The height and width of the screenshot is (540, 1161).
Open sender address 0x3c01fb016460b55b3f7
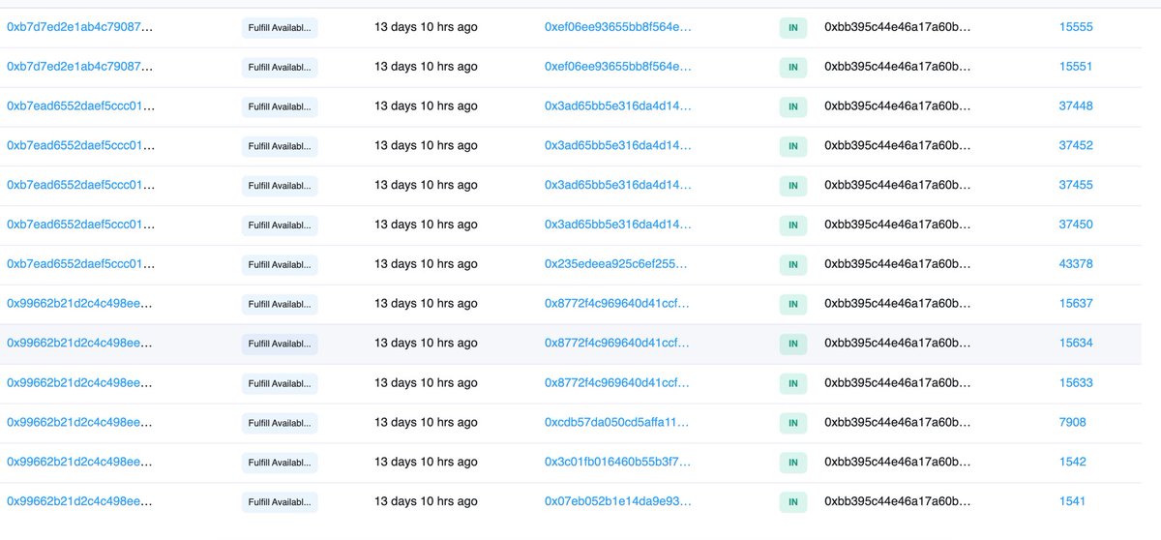[618, 462]
